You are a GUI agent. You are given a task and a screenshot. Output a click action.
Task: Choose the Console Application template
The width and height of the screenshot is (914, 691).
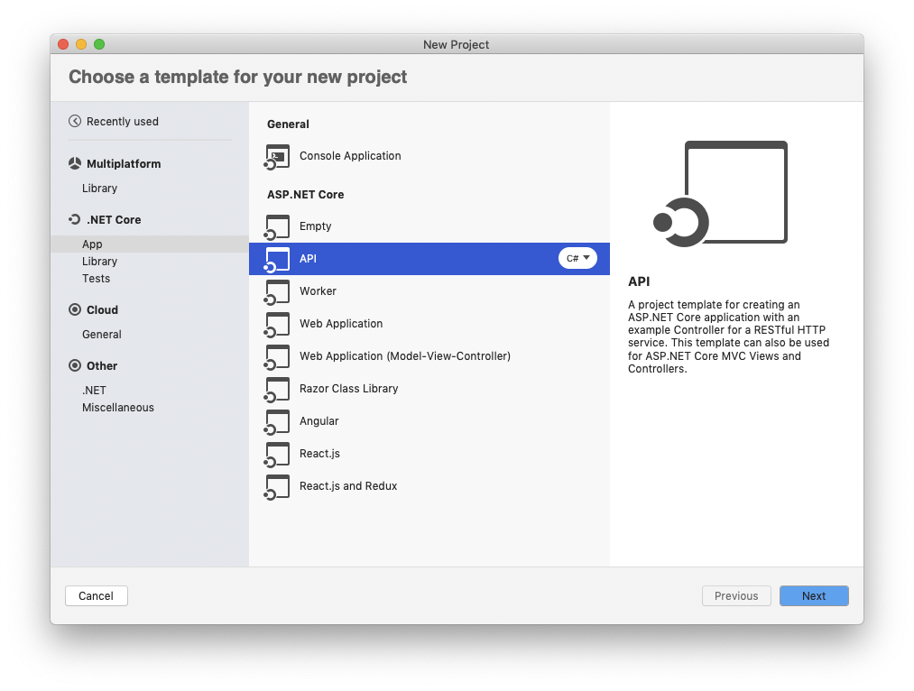click(x=429, y=156)
